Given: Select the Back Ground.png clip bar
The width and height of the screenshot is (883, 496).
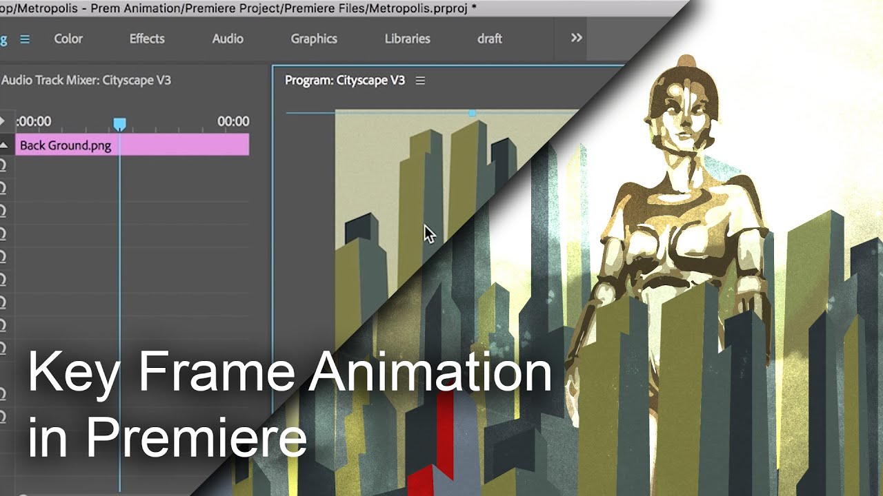Looking at the screenshot, I should point(132,145).
